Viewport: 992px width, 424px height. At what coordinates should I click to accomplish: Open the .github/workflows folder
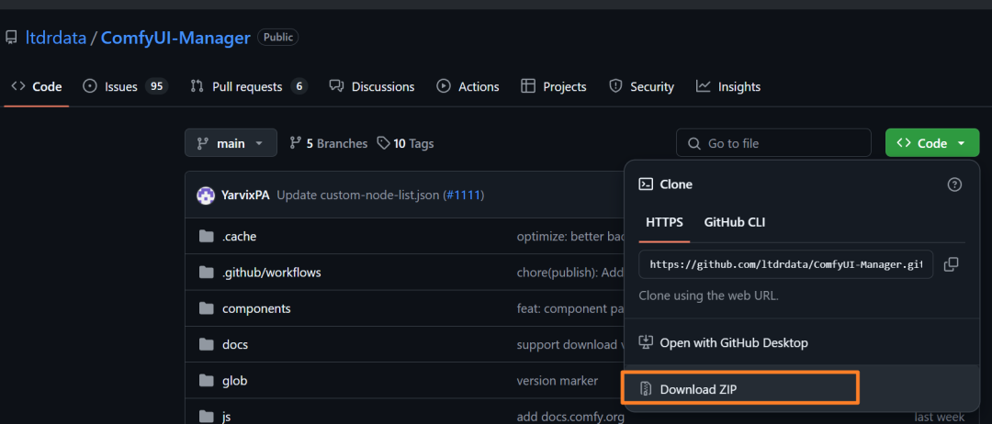271,273
